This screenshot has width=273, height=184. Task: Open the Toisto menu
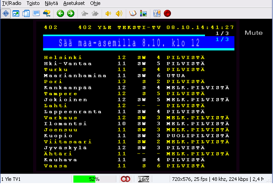click(x=33, y=3)
